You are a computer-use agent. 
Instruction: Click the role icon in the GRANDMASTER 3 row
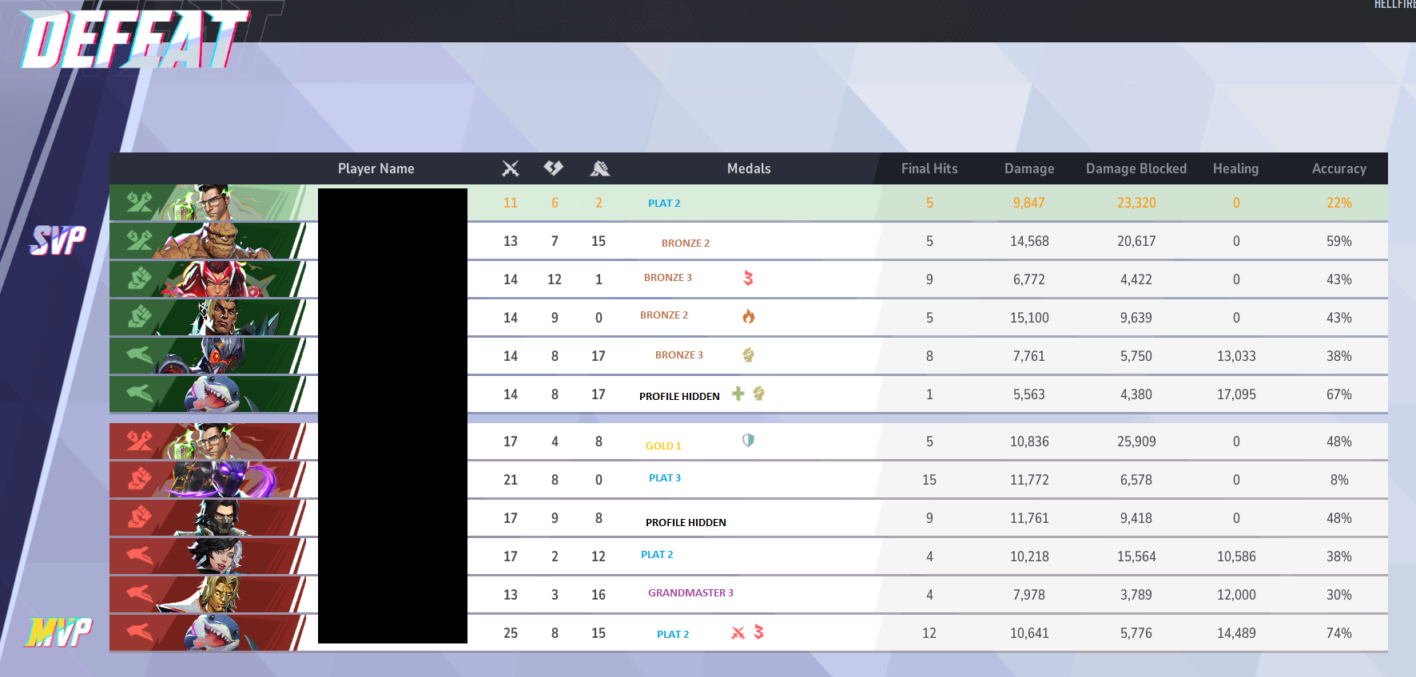[139, 594]
